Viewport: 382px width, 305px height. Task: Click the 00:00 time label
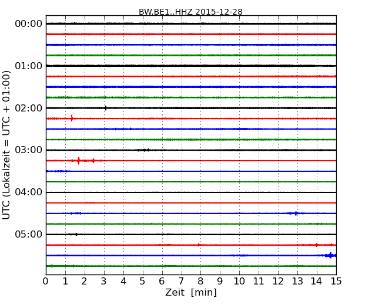pyautogui.click(x=29, y=24)
